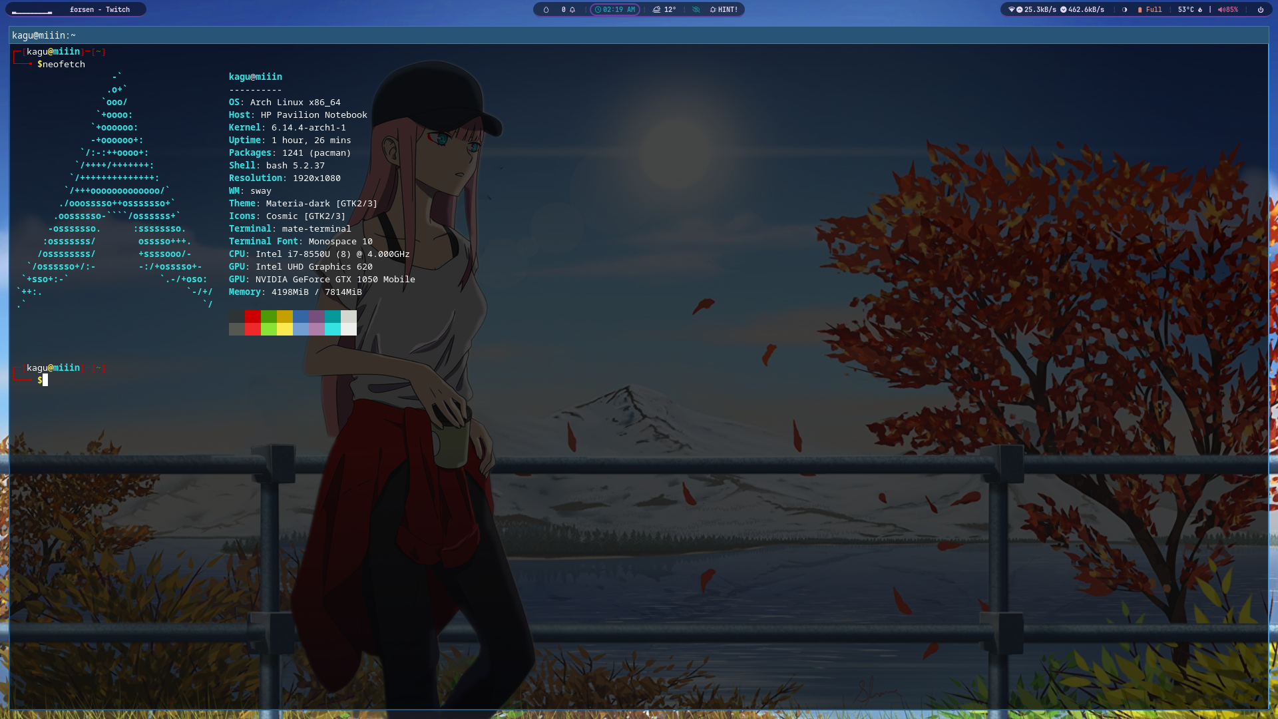
Task: Click the audio visualizer bars in the top bar
Action: coord(32,11)
